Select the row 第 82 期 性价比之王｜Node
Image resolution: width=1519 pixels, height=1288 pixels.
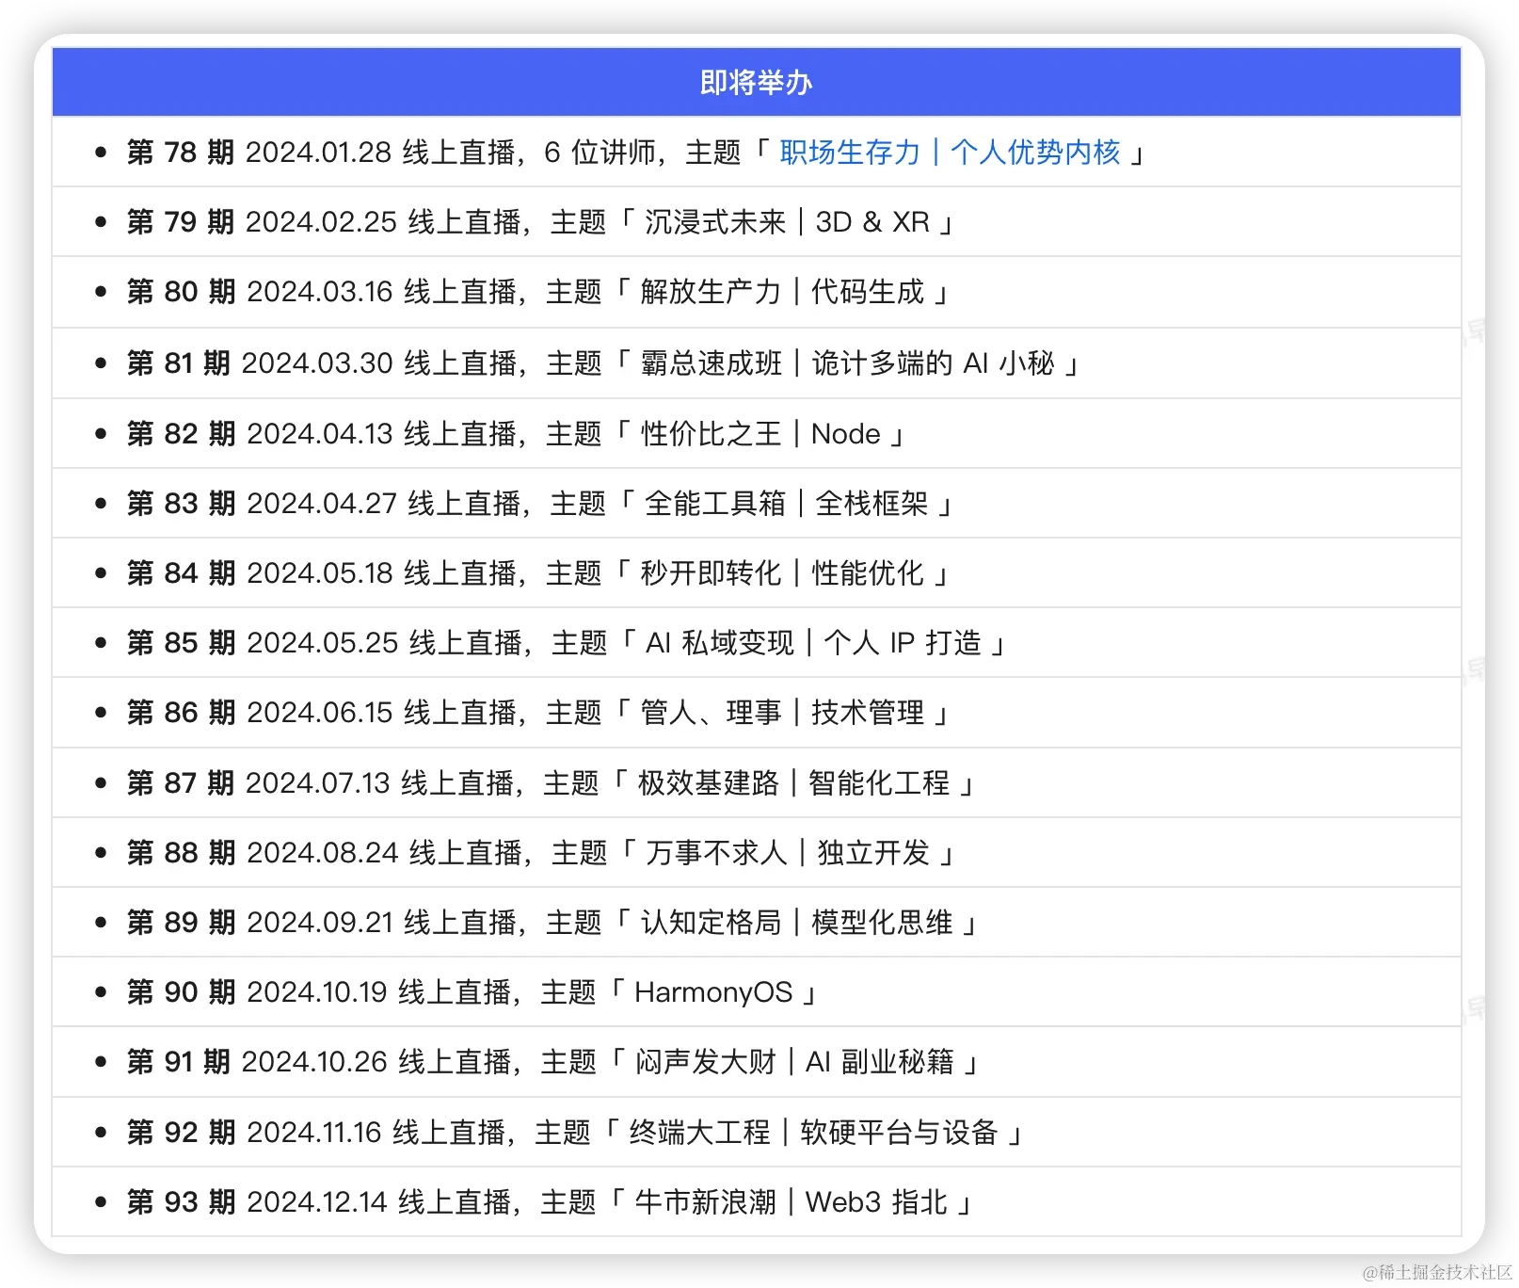pos(757,433)
